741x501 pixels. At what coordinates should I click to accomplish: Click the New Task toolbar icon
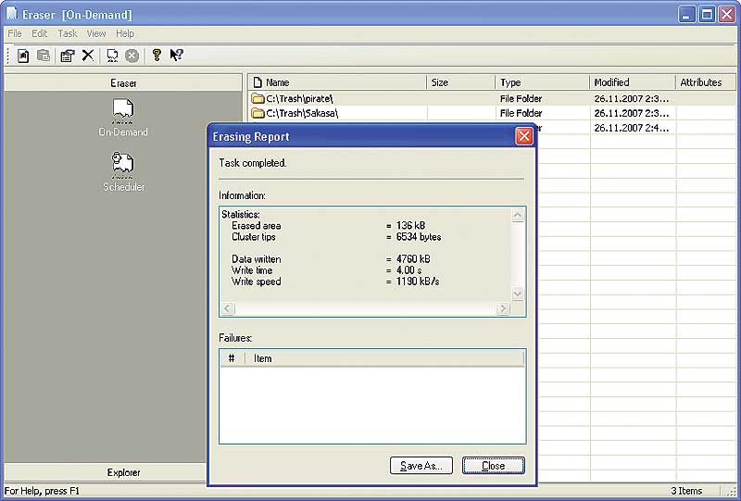tap(22, 56)
